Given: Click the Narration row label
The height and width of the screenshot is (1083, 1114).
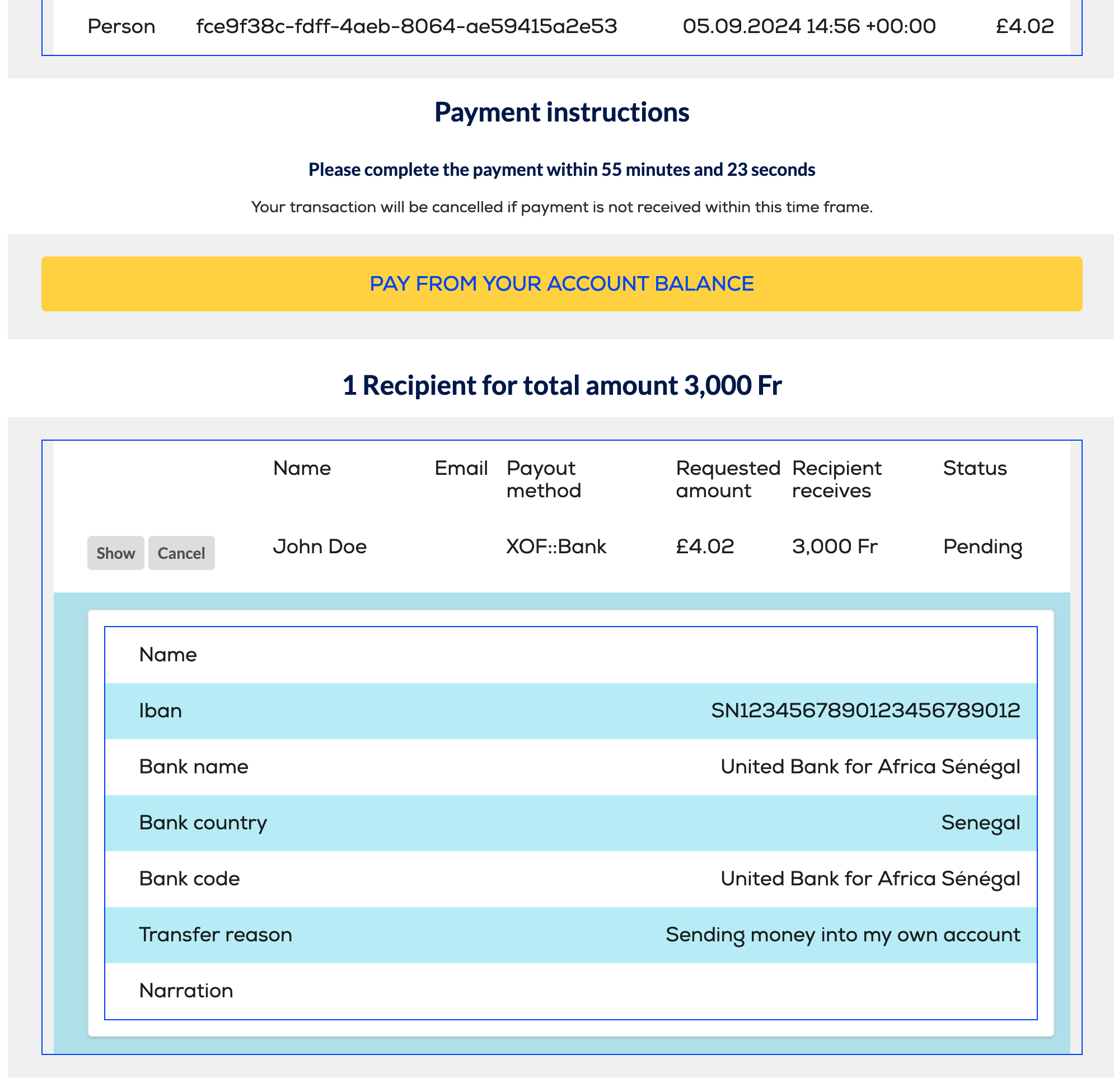Looking at the screenshot, I should point(186,991).
